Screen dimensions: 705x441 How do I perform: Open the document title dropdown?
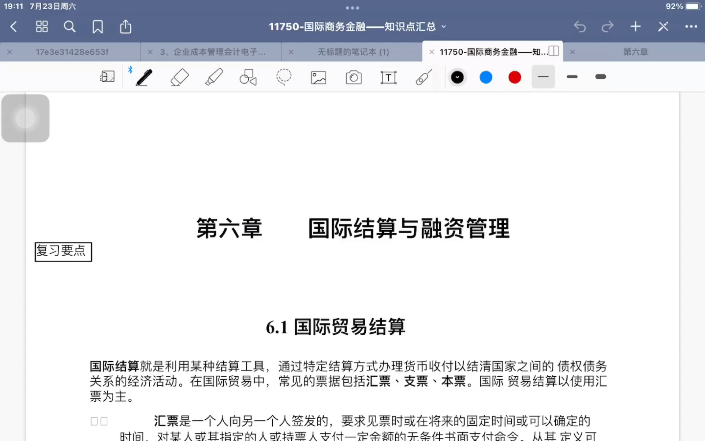[444, 27]
